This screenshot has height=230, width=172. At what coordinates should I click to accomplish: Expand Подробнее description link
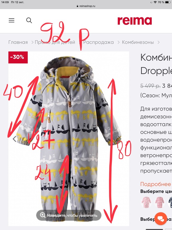[x=156, y=184]
